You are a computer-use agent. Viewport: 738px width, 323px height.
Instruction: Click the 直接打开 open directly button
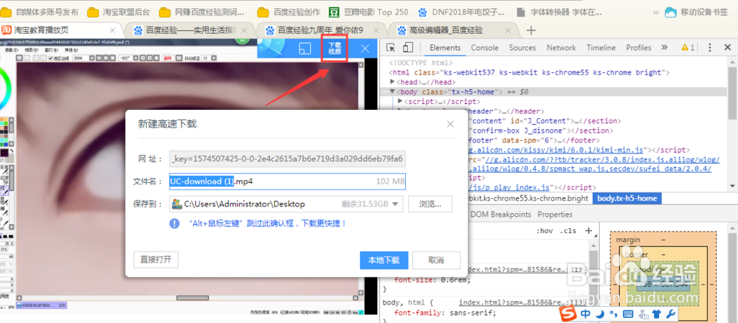(156, 259)
